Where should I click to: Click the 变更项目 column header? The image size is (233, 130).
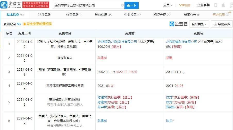click(65, 33)
